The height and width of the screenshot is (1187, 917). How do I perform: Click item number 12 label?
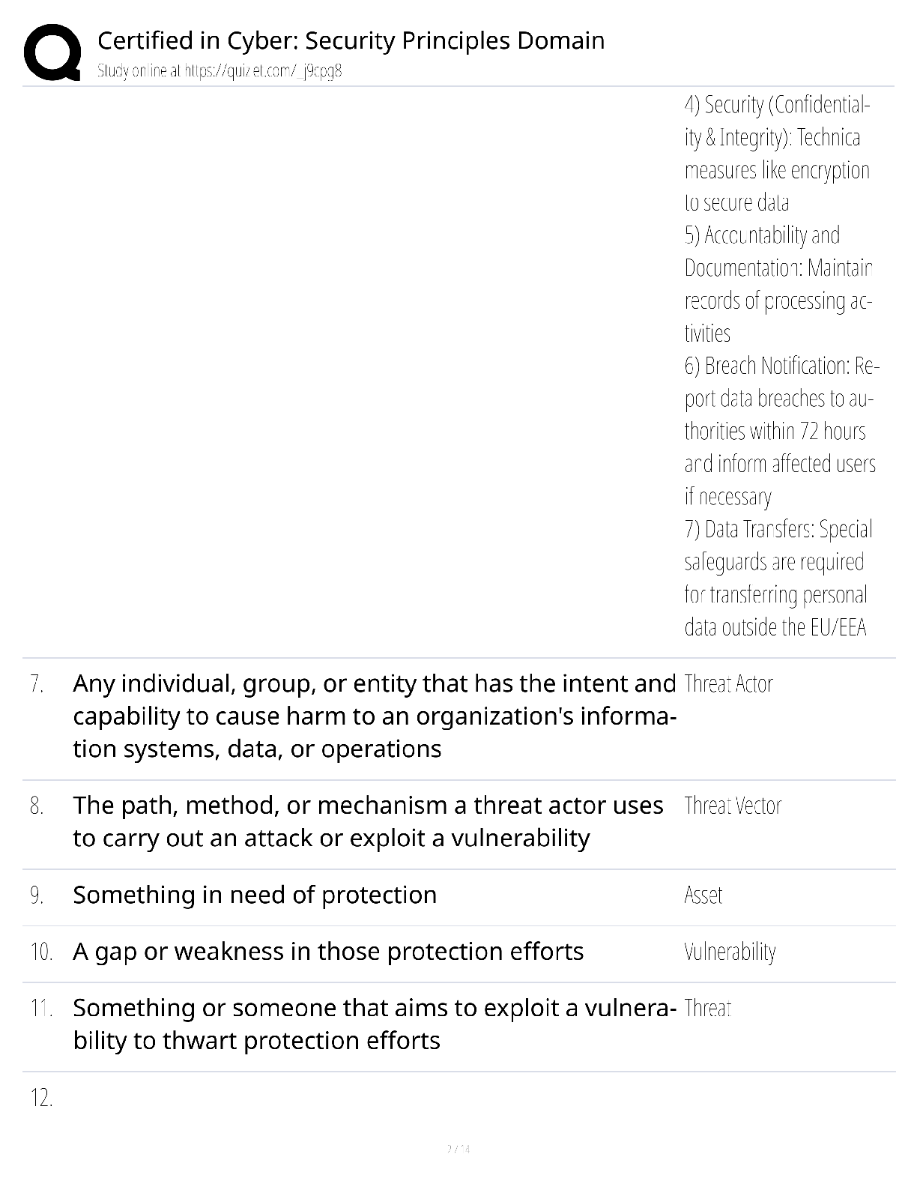(41, 1099)
